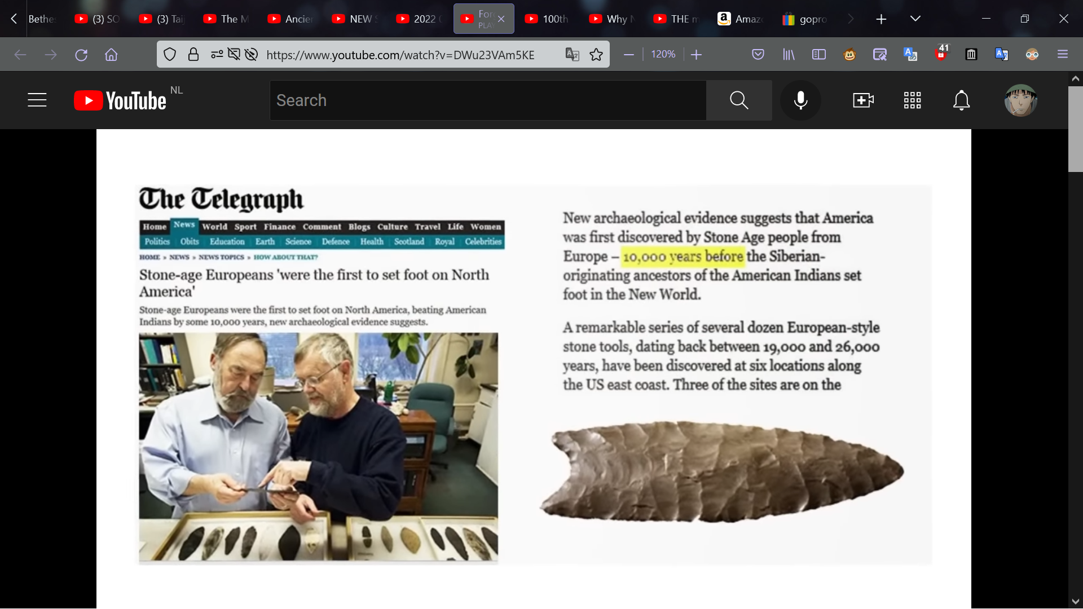This screenshot has width=1083, height=609.
Task: Switch to the 100th tab
Action: point(547,19)
